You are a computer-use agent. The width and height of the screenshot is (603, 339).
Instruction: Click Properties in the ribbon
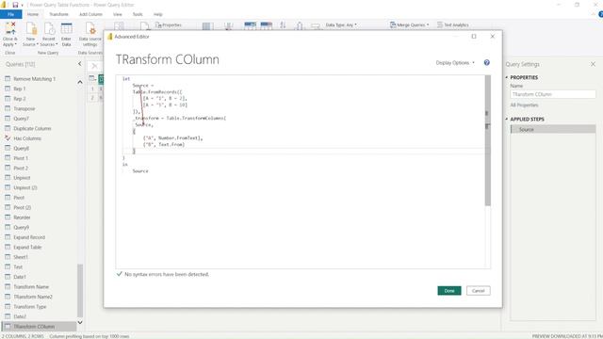169,25
